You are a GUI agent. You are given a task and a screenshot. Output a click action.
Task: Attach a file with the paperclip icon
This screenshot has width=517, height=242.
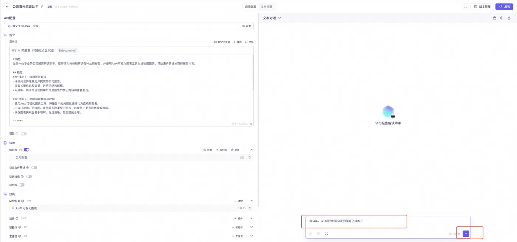[311, 234]
